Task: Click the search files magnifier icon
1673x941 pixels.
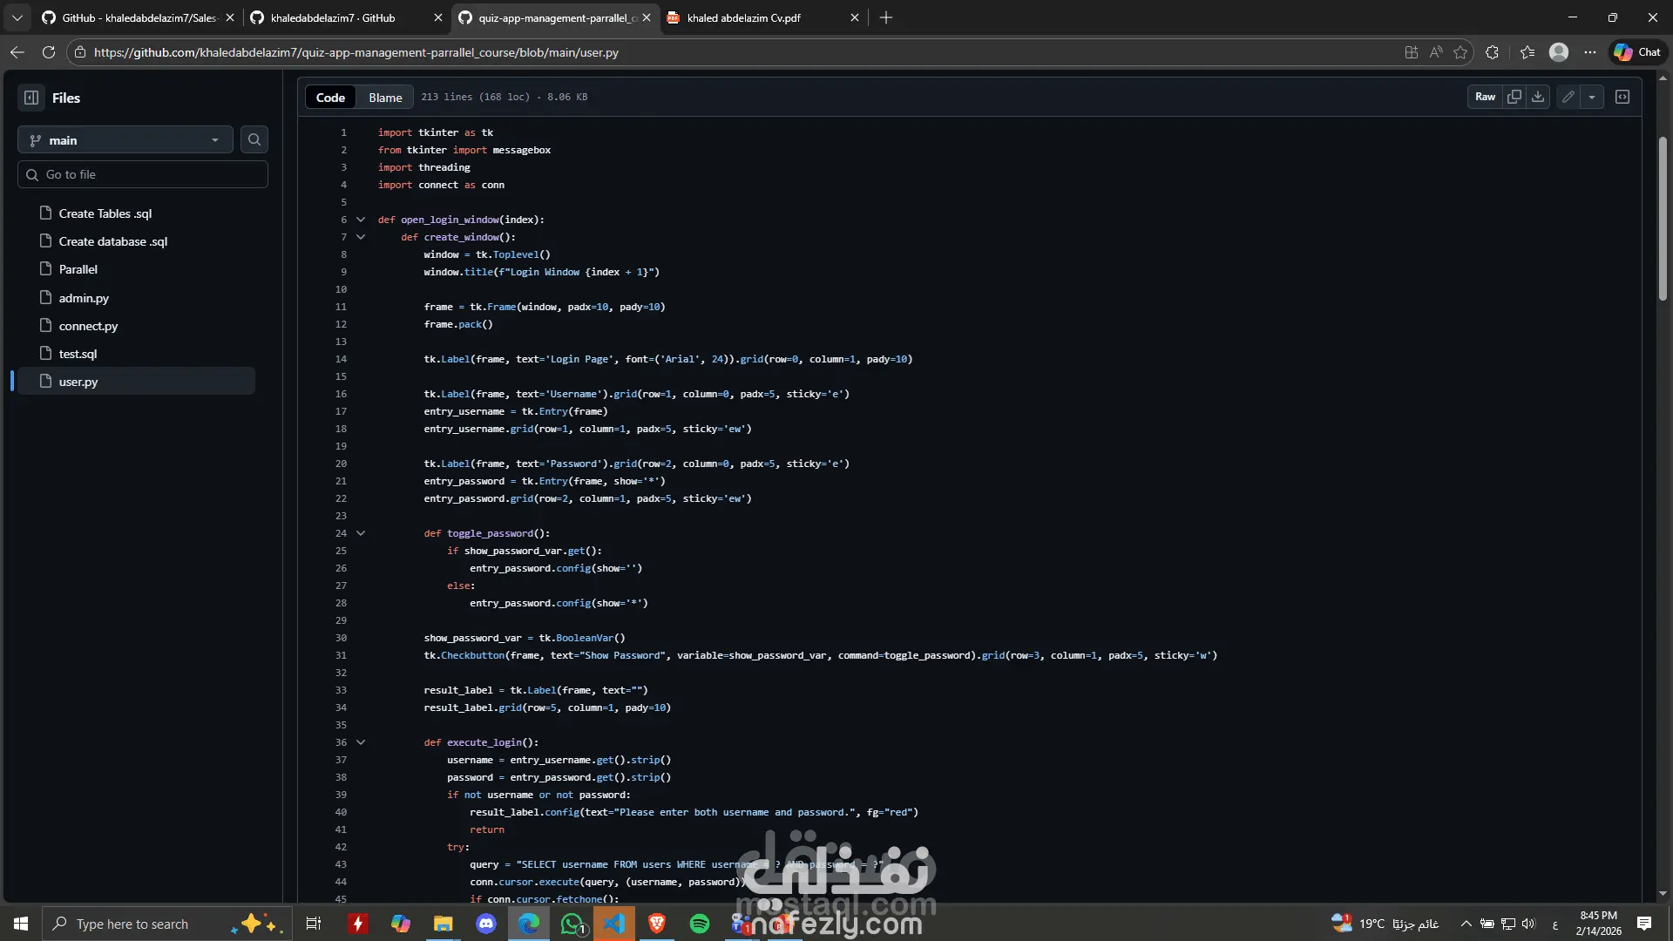Action: click(x=254, y=139)
